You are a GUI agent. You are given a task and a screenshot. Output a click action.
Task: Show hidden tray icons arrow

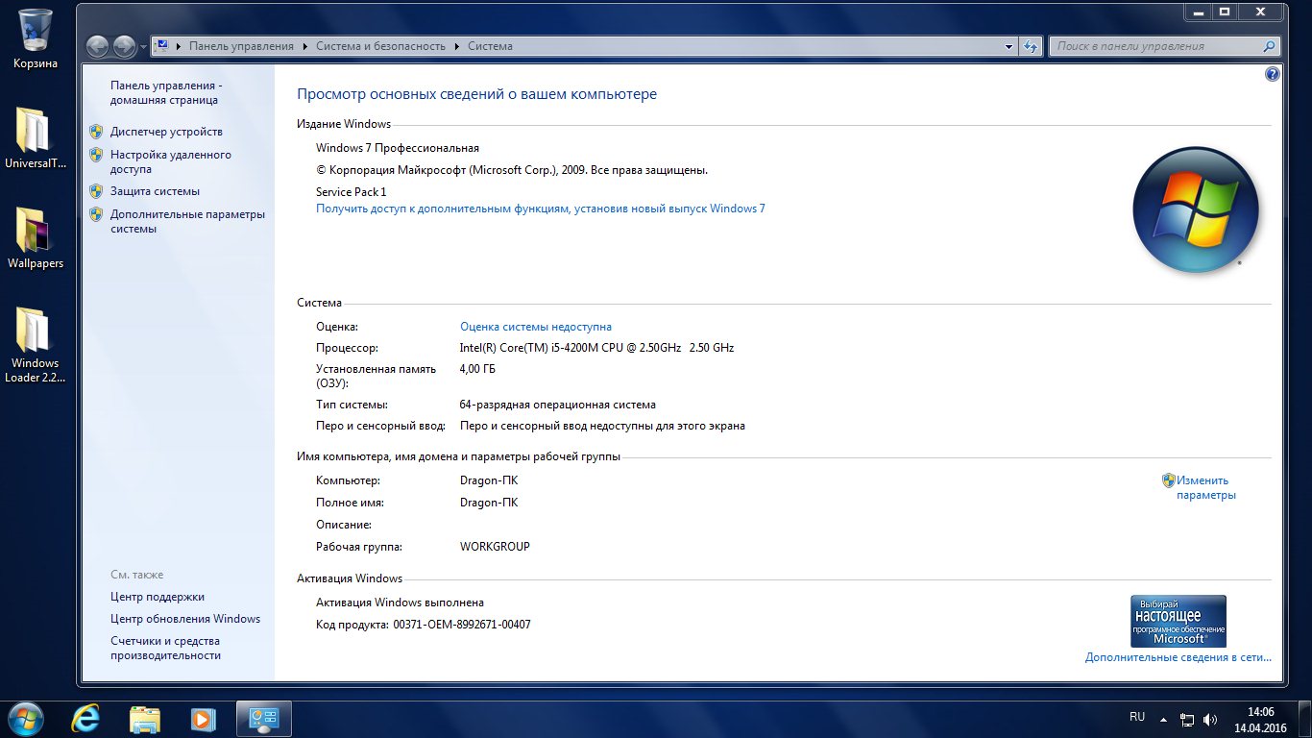(x=1163, y=719)
